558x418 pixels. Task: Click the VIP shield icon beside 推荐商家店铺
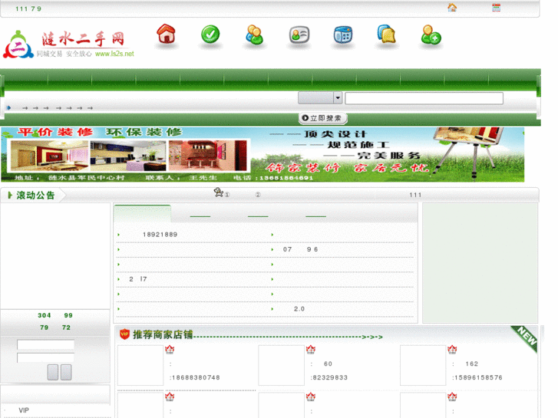pyautogui.click(x=124, y=334)
